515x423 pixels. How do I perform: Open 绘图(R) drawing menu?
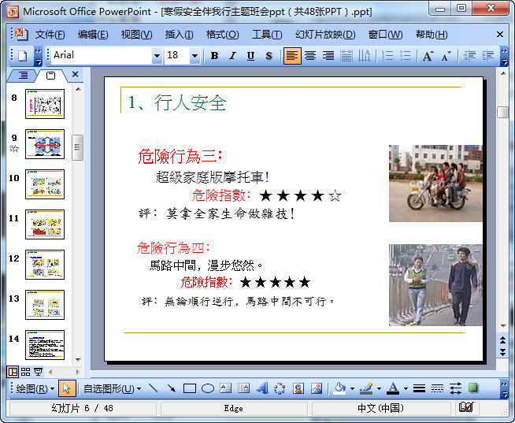coord(35,389)
